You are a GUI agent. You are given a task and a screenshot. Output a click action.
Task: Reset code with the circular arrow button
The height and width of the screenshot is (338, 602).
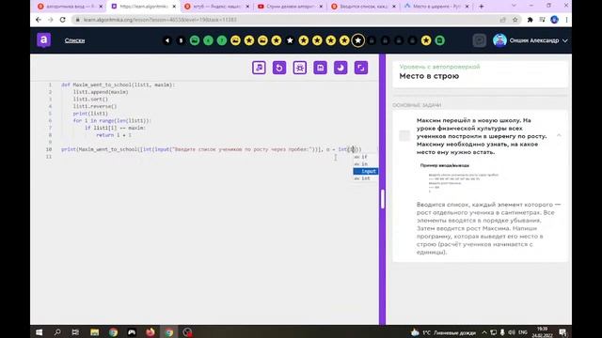point(279,68)
